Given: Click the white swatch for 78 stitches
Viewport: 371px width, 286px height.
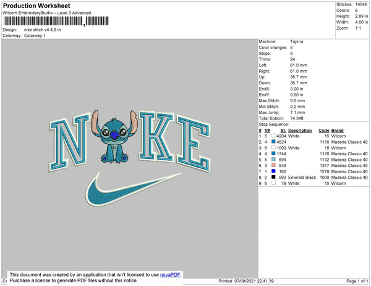Looking at the screenshot, I should coord(273,183).
